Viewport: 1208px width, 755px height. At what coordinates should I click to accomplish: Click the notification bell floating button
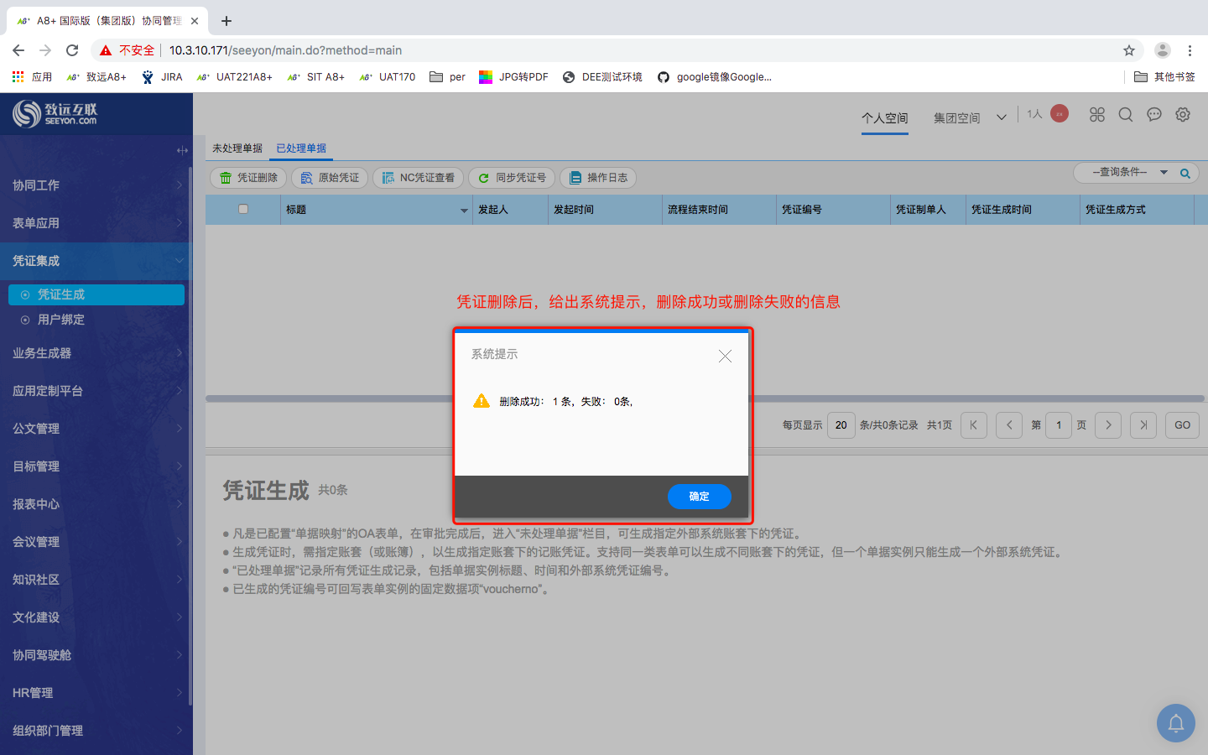tap(1176, 723)
